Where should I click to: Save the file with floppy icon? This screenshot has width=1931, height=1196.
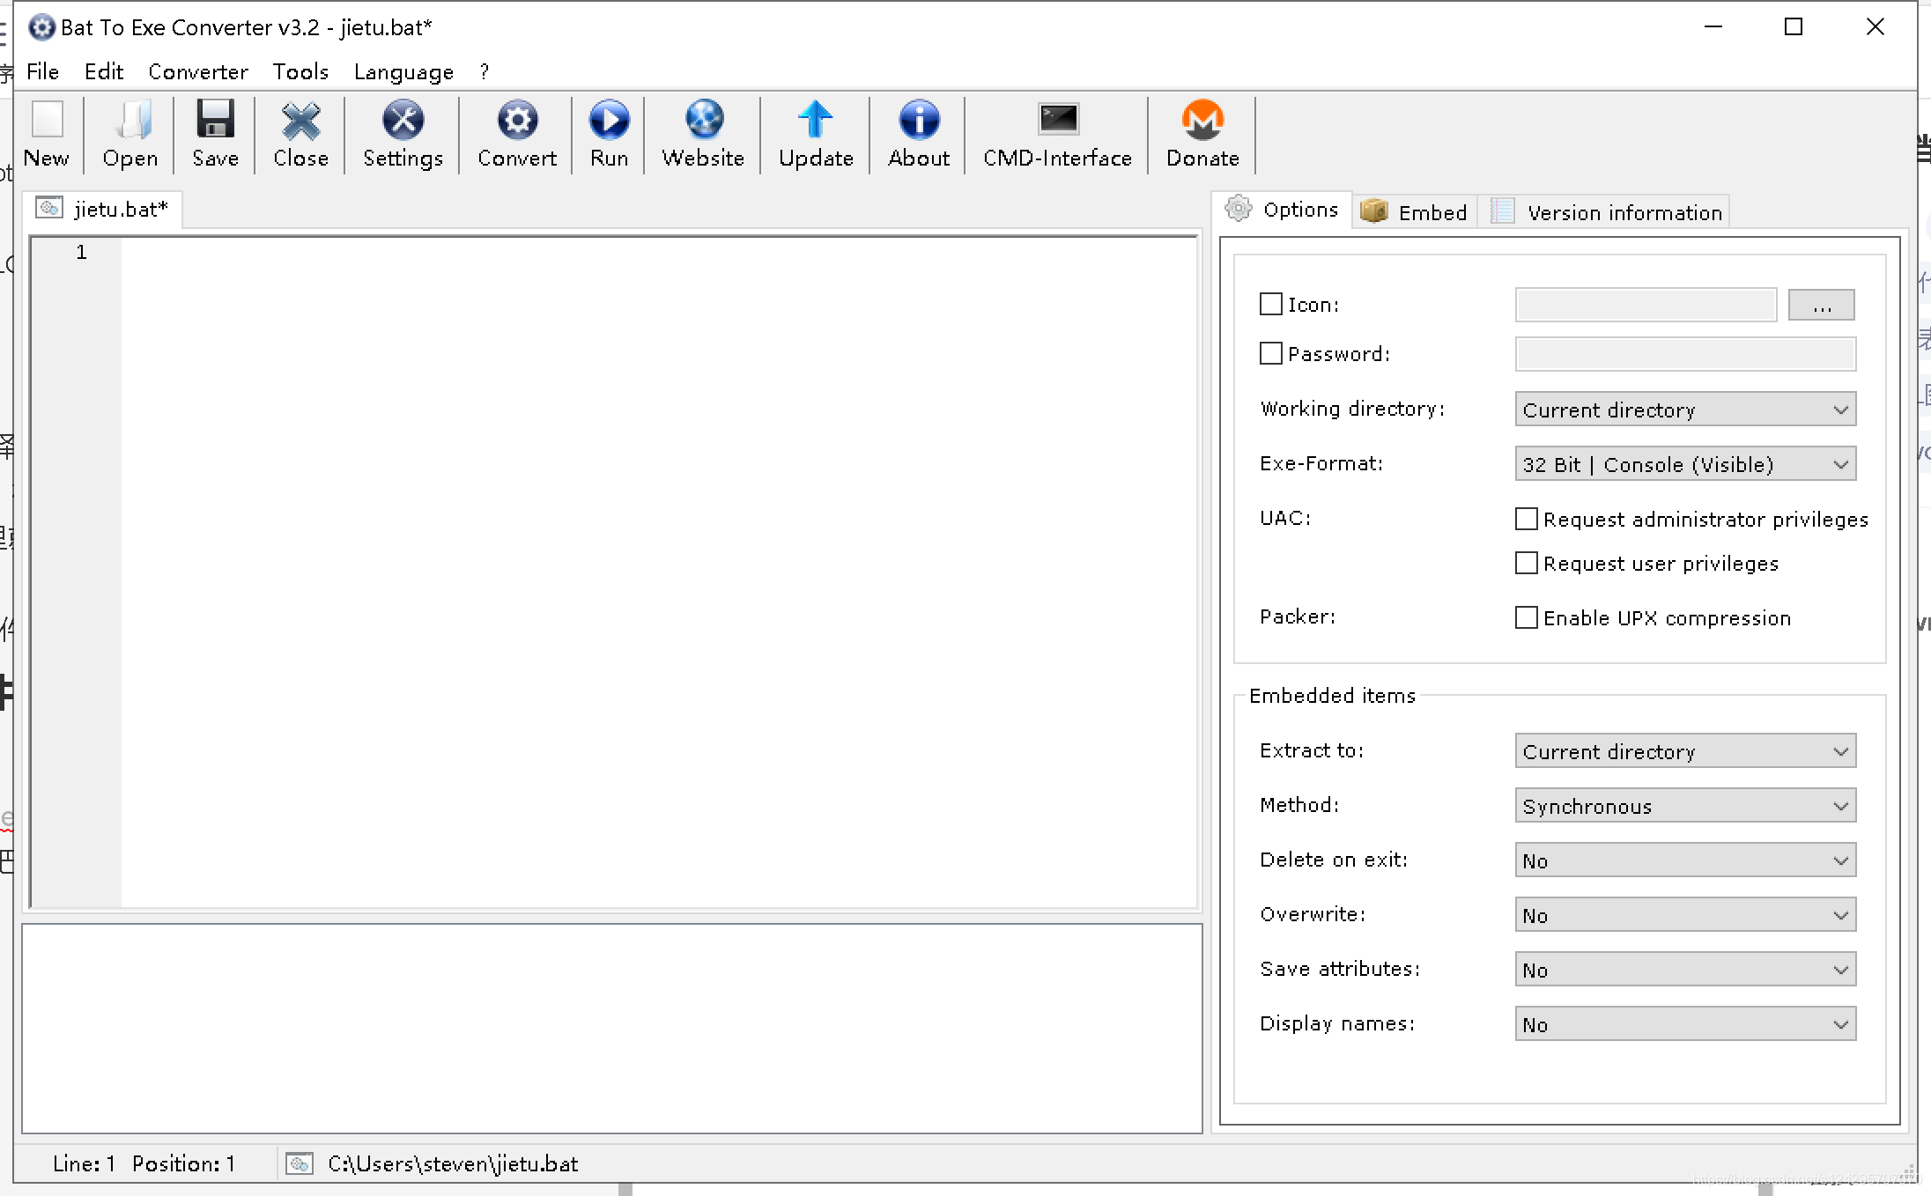[x=215, y=134]
